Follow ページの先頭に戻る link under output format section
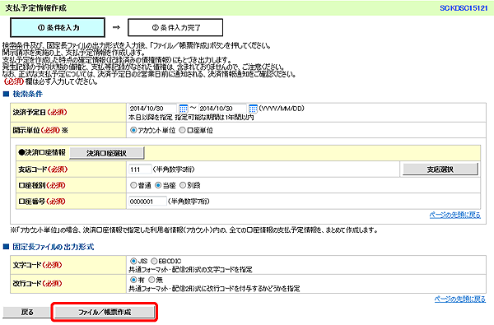 tap(460, 299)
